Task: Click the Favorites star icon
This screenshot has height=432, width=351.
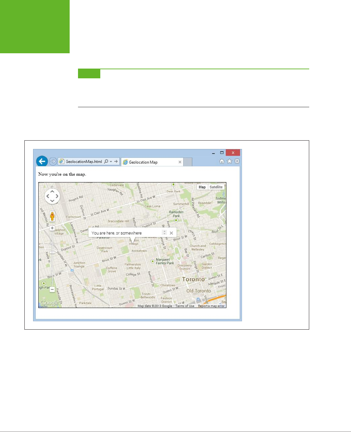Action: pyautogui.click(x=229, y=161)
